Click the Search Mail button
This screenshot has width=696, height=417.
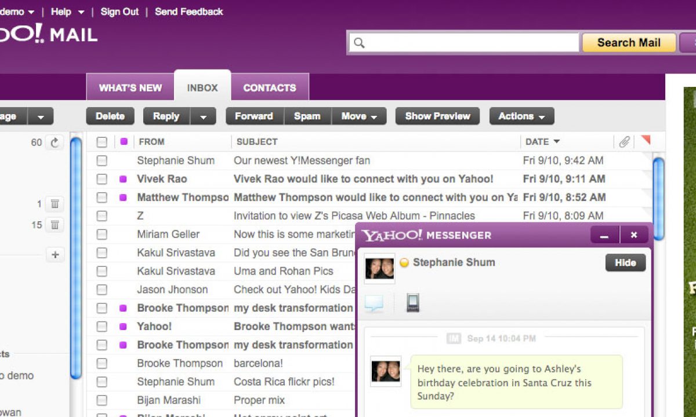(x=629, y=43)
